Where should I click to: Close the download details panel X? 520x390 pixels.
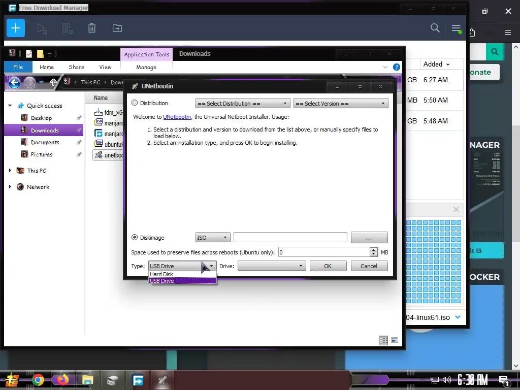click(456, 210)
